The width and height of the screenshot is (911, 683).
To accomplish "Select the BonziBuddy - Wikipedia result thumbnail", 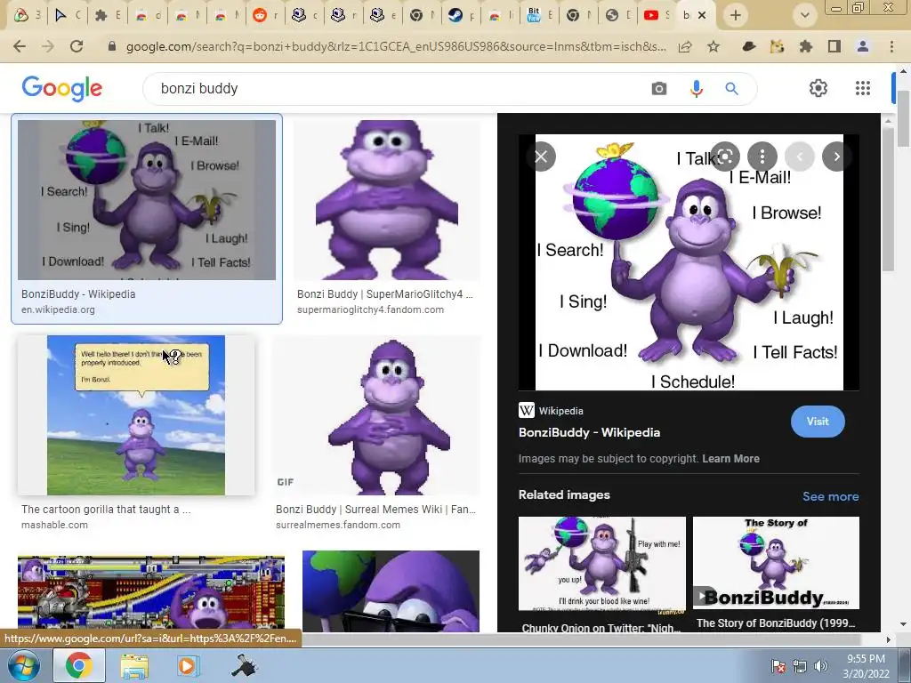I will click(147, 200).
